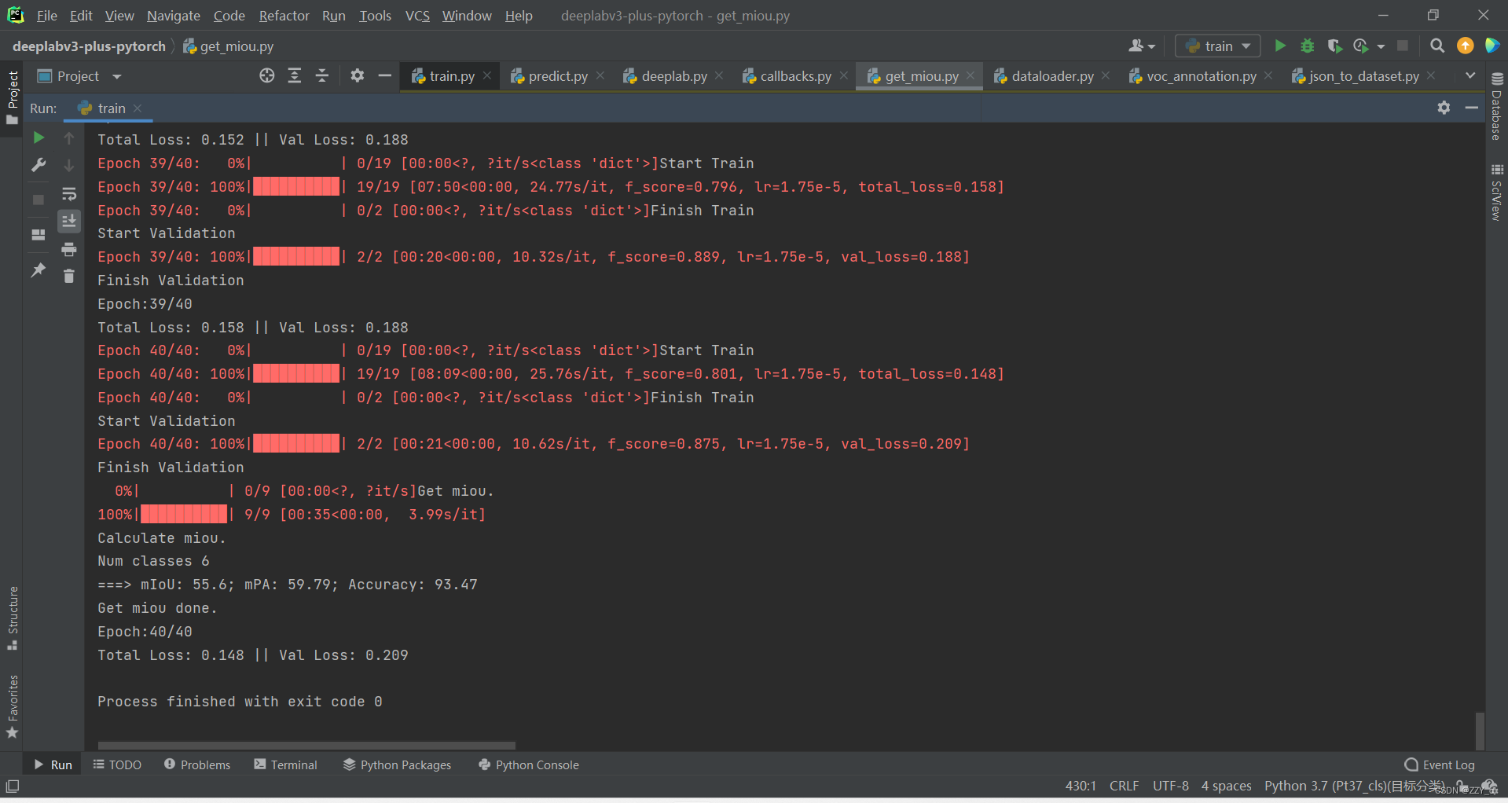Select opened file crosshair icon in Project
Screen dimensions: 1508x803
pyautogui.click(x=267, y=75)
